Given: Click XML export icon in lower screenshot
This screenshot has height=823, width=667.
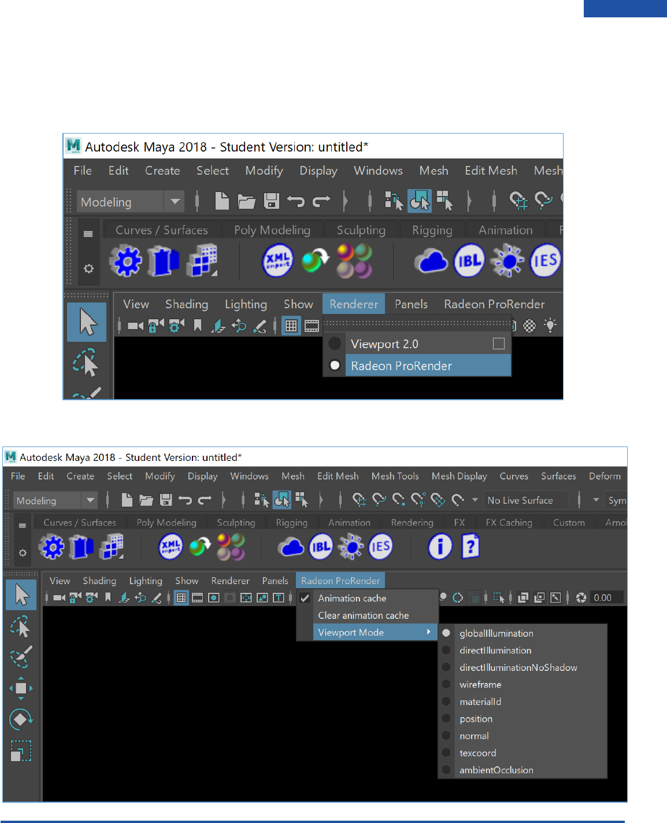Looking at the screenshot, I should (171, 547).
